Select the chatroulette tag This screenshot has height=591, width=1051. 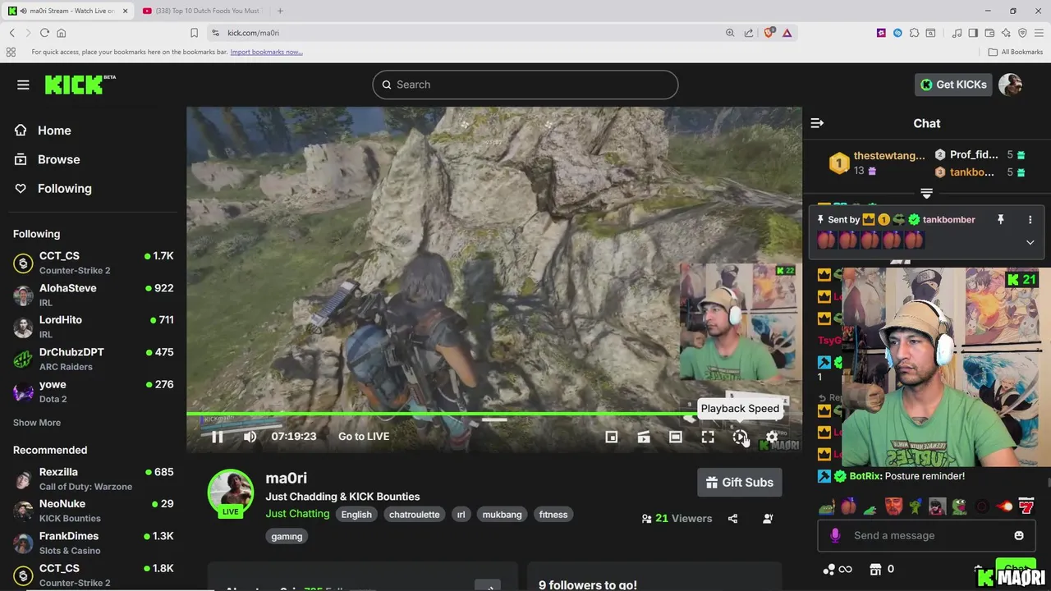coord(415,515)
